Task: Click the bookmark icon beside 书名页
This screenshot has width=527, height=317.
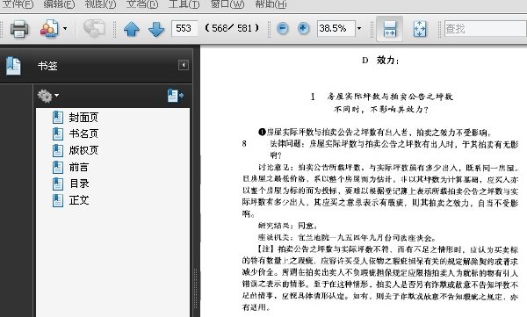Action: (x=58, y=133)
